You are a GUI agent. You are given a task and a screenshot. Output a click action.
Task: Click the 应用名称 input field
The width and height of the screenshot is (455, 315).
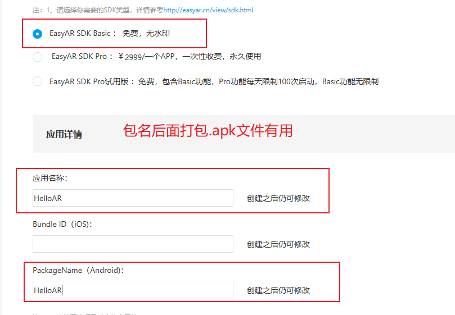133,198
